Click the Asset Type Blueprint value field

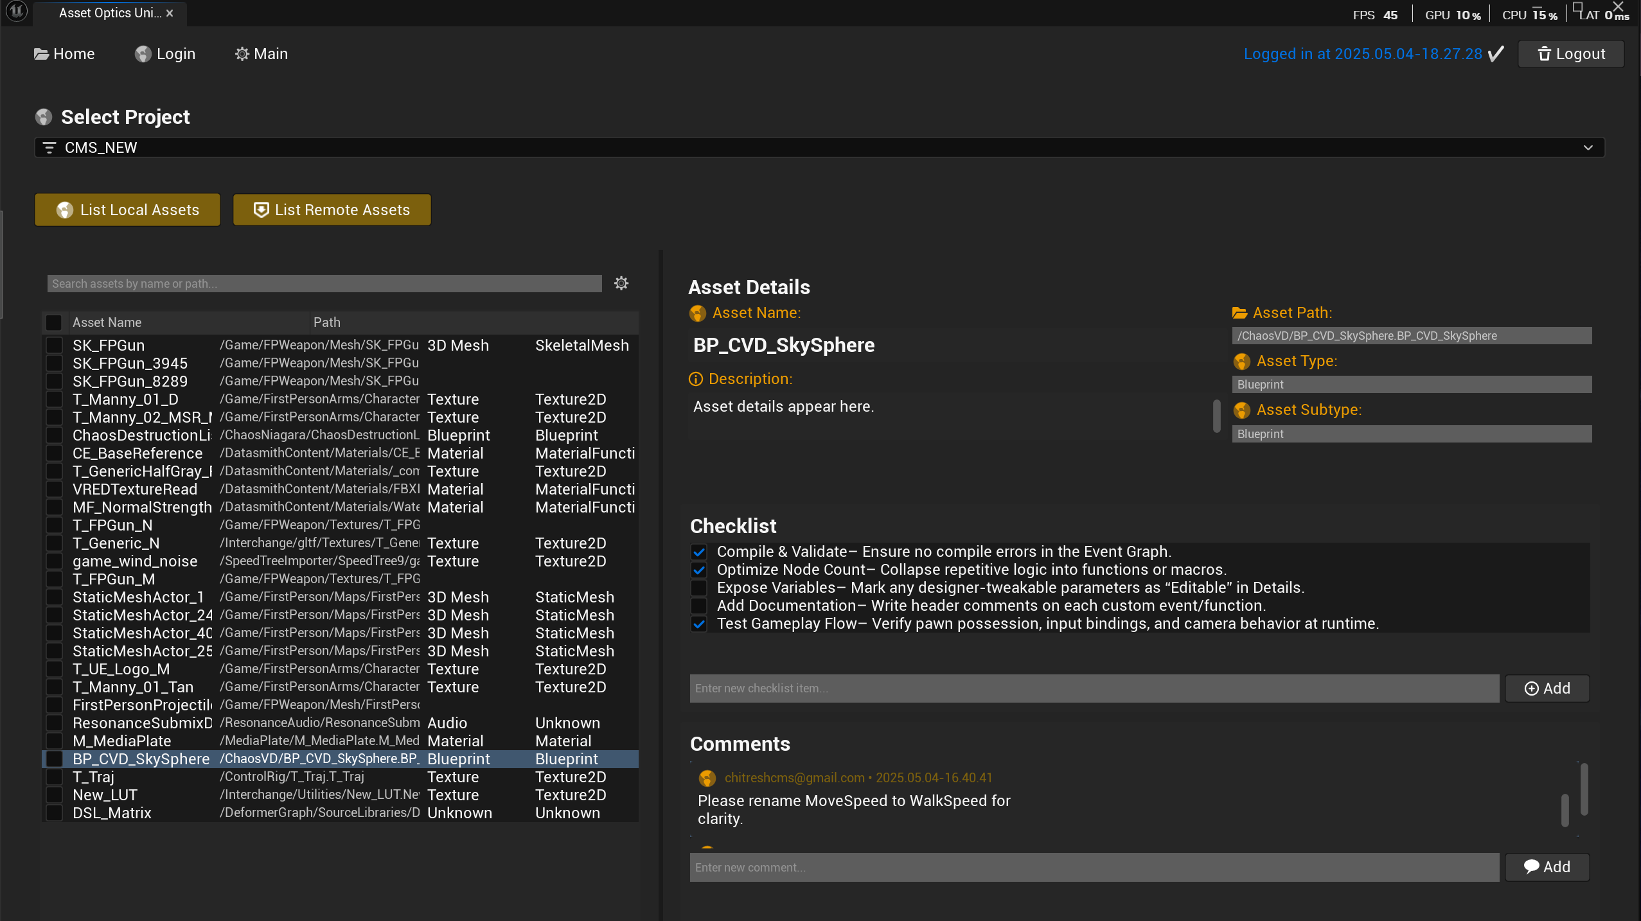[x=1412, y=385]
